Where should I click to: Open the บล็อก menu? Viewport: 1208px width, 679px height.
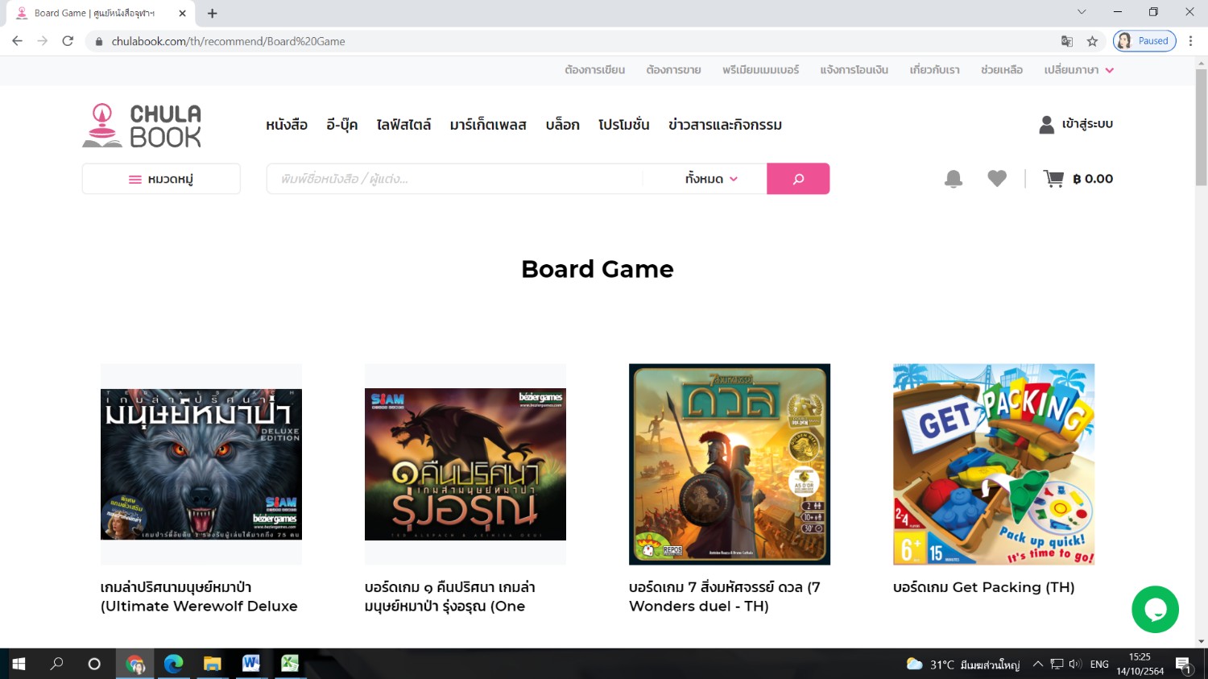click(562, 125)
